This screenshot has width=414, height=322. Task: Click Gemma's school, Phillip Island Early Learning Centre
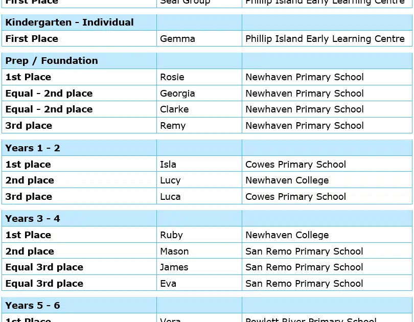click(325, 39)
